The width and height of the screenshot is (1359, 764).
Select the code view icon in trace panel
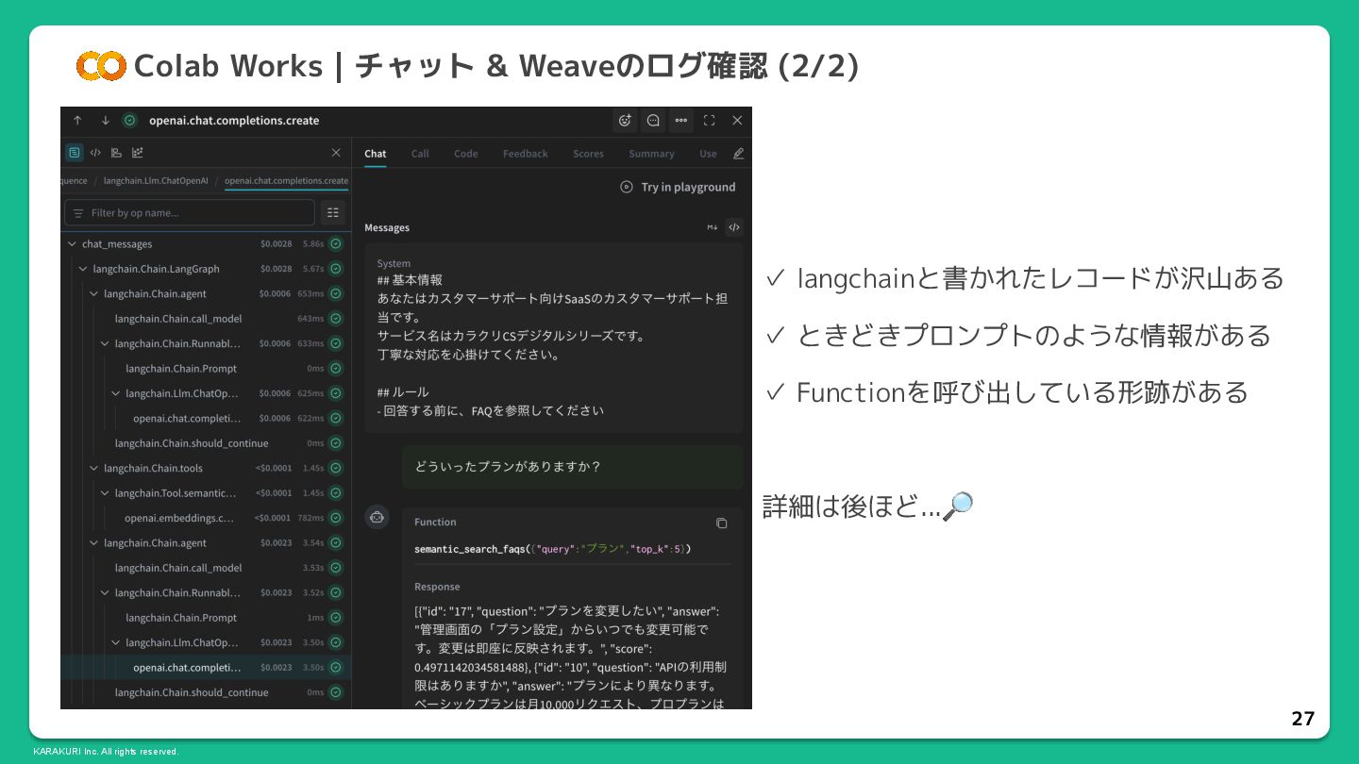(95, 153)
